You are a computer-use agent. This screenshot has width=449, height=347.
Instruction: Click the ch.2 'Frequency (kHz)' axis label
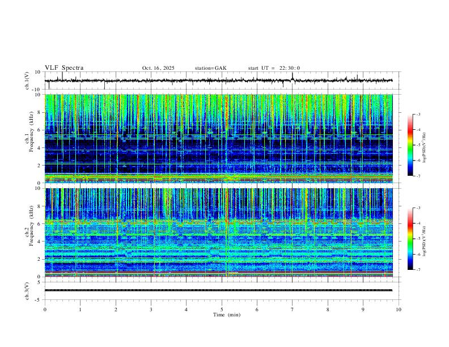(32, 226)
